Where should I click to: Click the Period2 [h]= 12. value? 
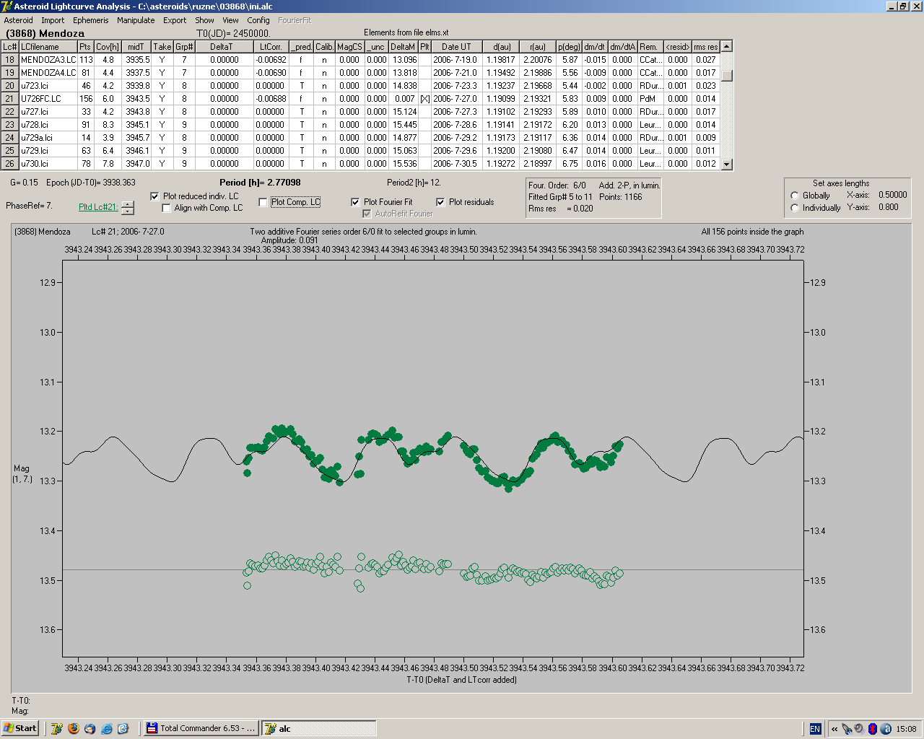pos(414,183)
